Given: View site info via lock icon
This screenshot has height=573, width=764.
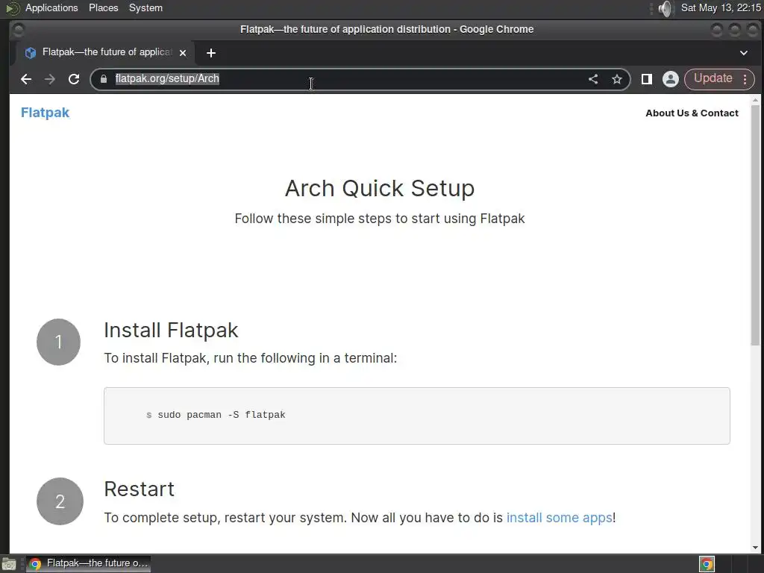Looking at the screenshot, I should [103, 79].
